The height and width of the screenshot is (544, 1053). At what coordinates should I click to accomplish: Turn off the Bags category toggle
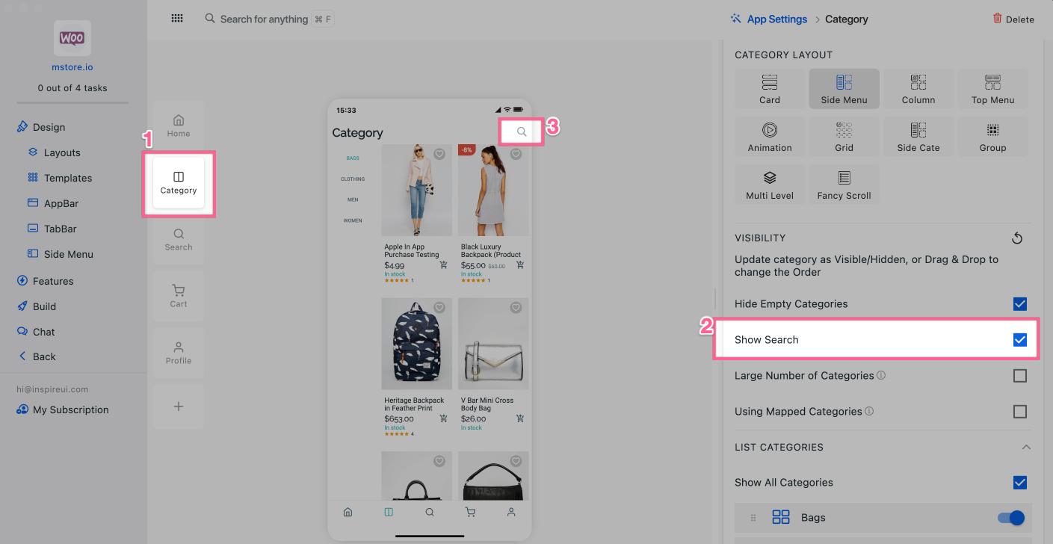1010,517
